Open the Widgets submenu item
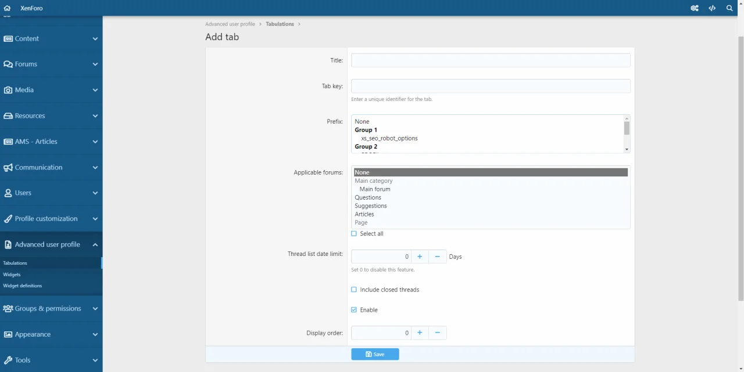The height and width of the screenshot is (372, 744). click(12, 275)
